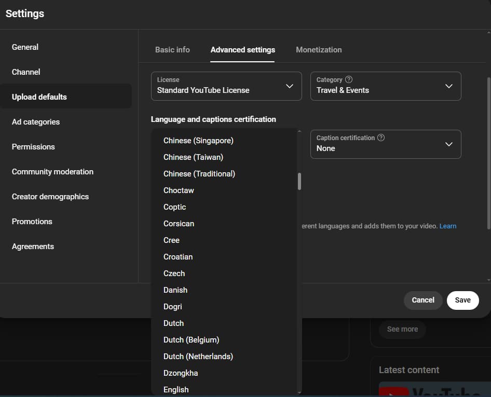Pick Czech from the language list
The width and height of the screenshot is (491, 397).
(x=224, y=273)
